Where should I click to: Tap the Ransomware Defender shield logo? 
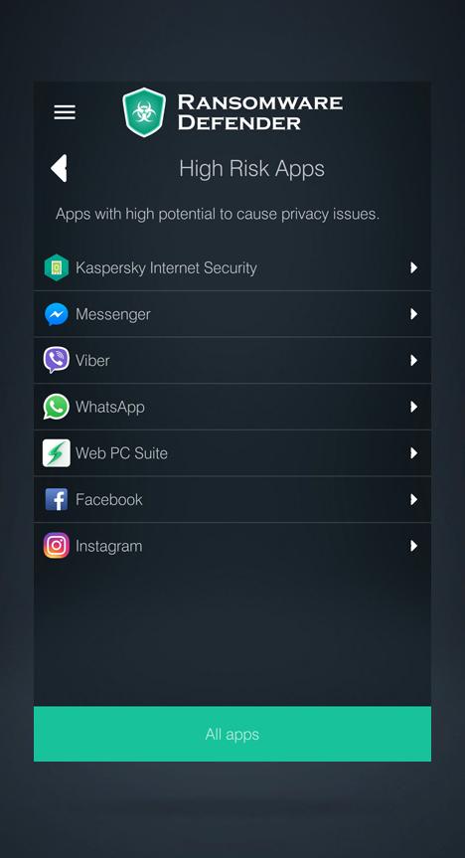coord(144,112)
